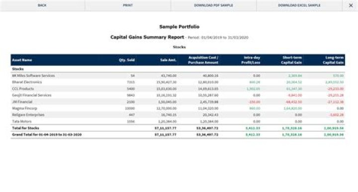Click JM Financial intra-day loss value
358x192 pixels.
255,102
